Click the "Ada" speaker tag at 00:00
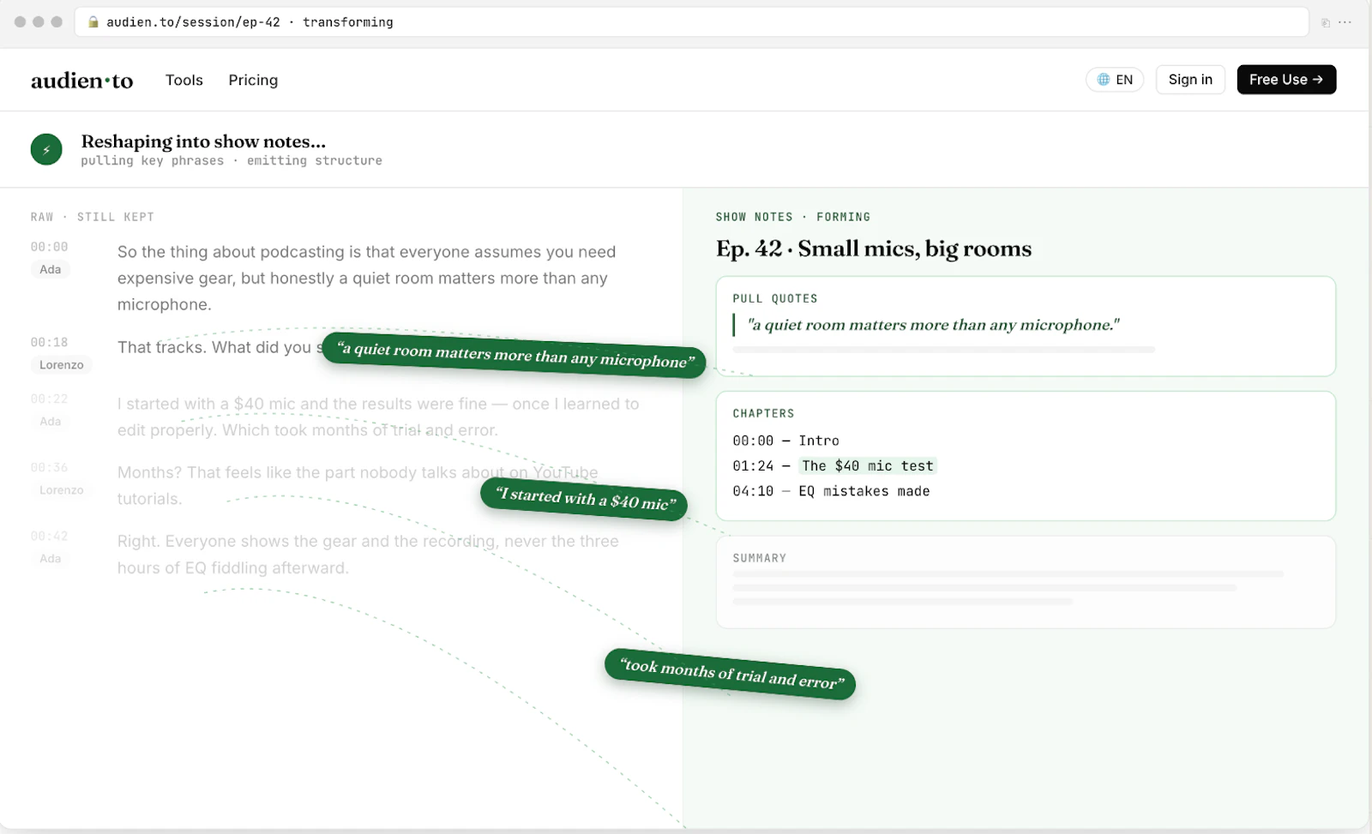The width and height of the screenshot is (1372, 834). click(51, 269)
